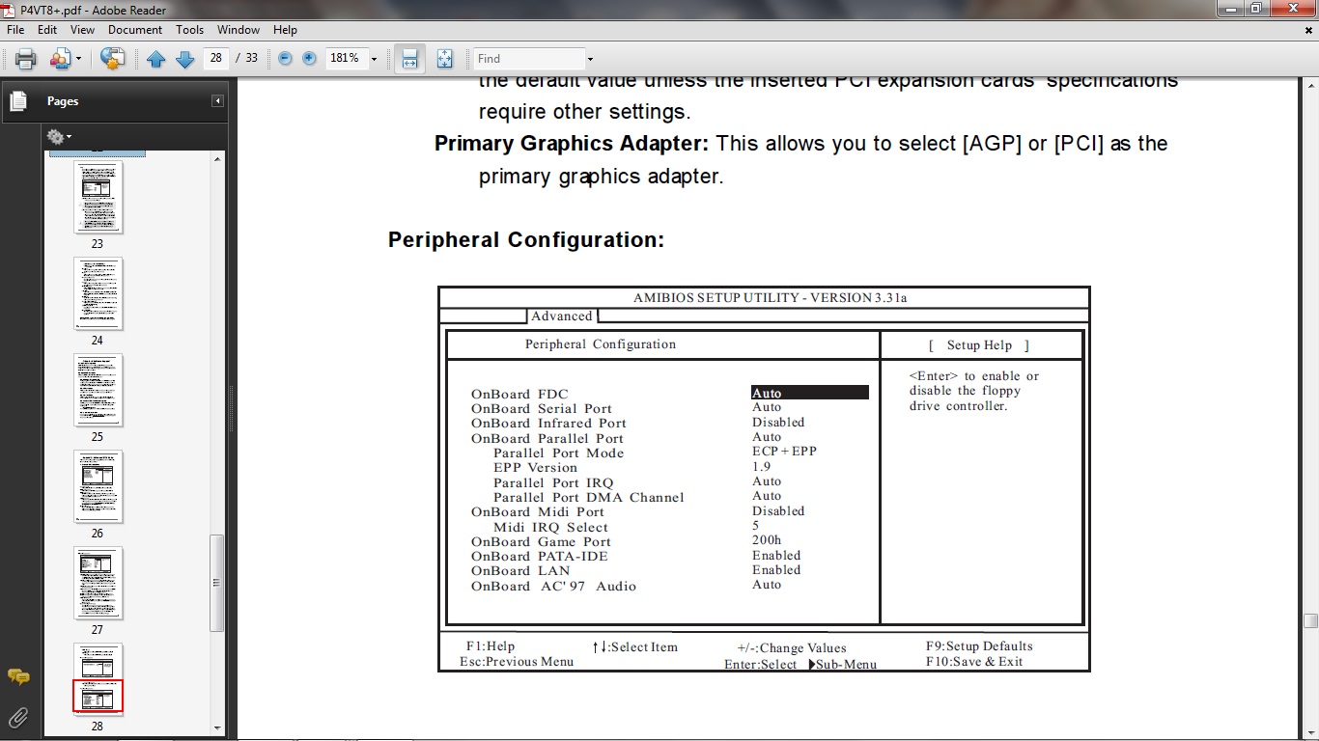Select page 26 thumbnail

98,486
